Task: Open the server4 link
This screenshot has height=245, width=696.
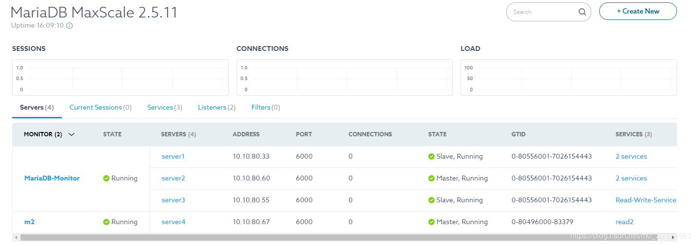Action: [173, 222]
